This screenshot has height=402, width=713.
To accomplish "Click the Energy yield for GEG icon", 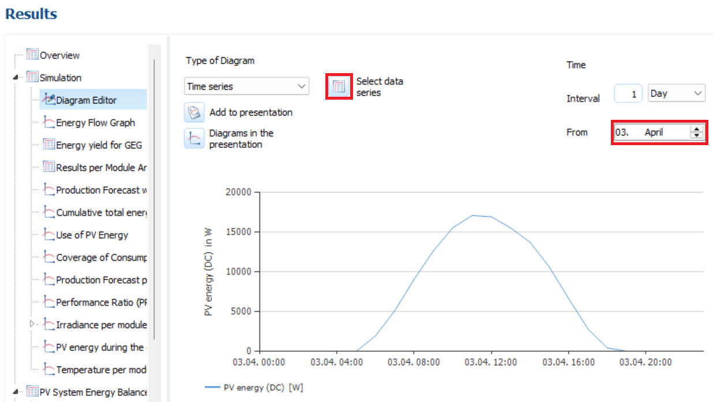I will [49, 145].
